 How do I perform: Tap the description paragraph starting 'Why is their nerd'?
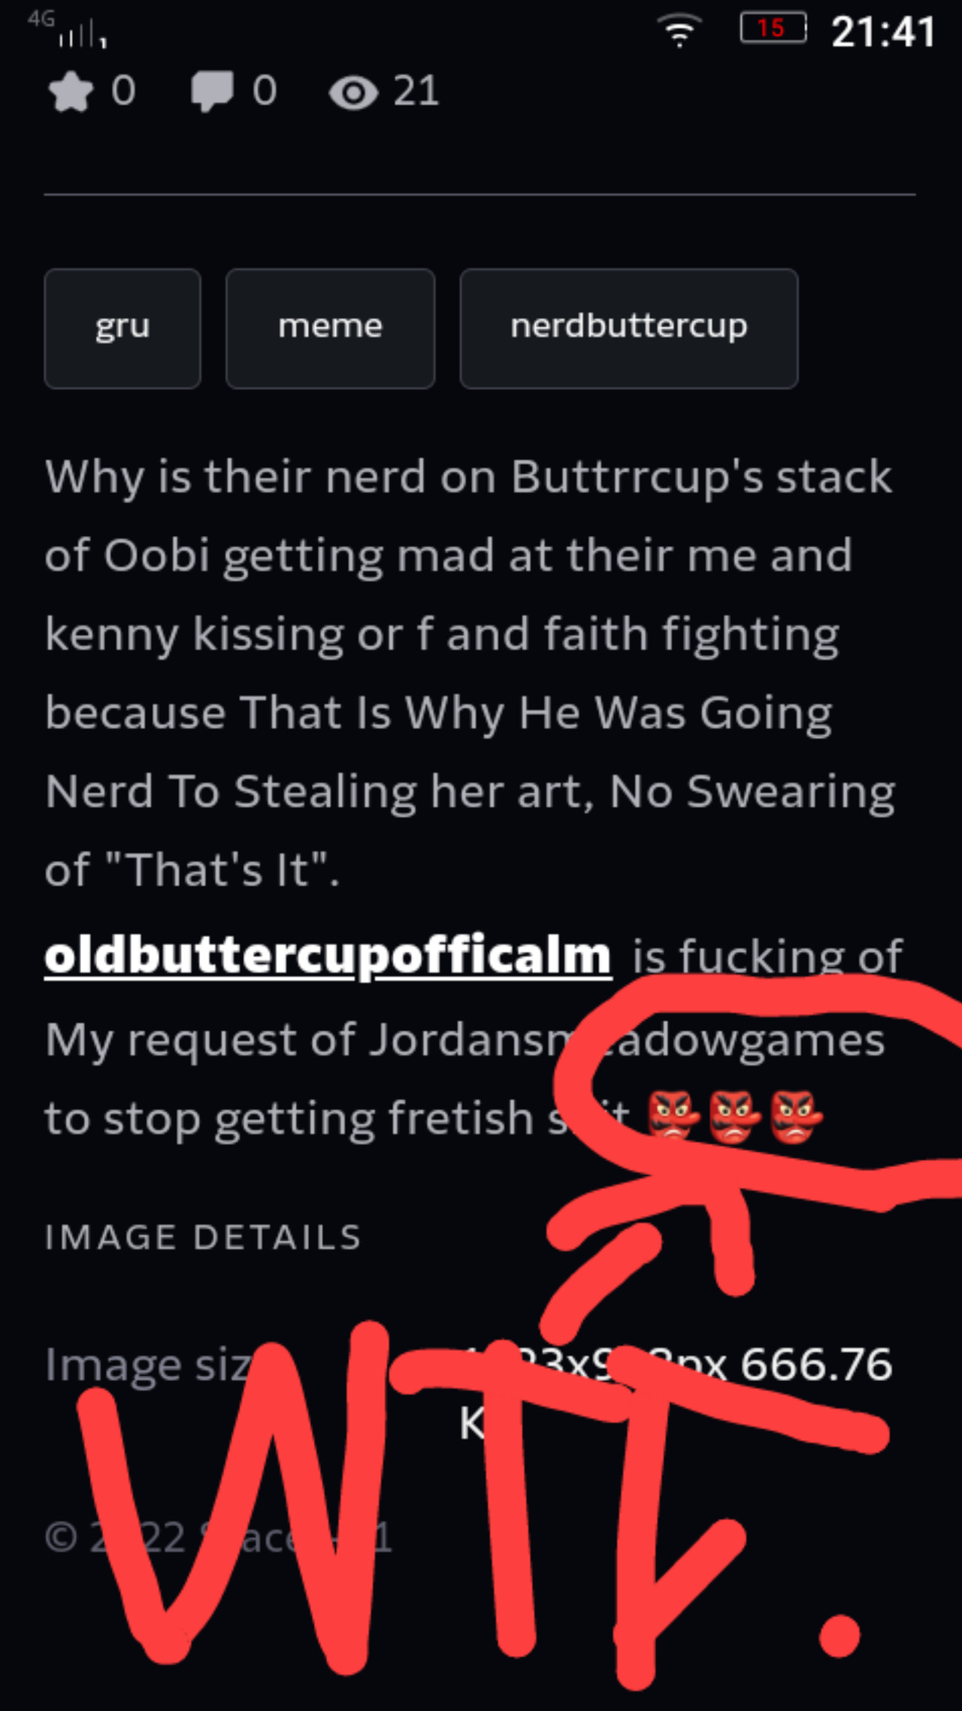[x=470, y=673]
